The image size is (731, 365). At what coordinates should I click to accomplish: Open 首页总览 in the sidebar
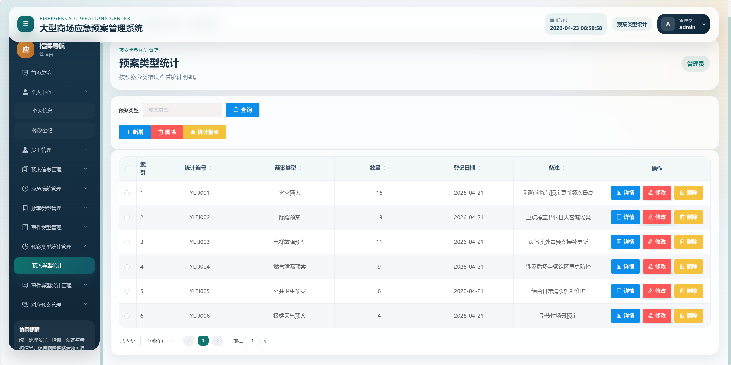[41, 73]
